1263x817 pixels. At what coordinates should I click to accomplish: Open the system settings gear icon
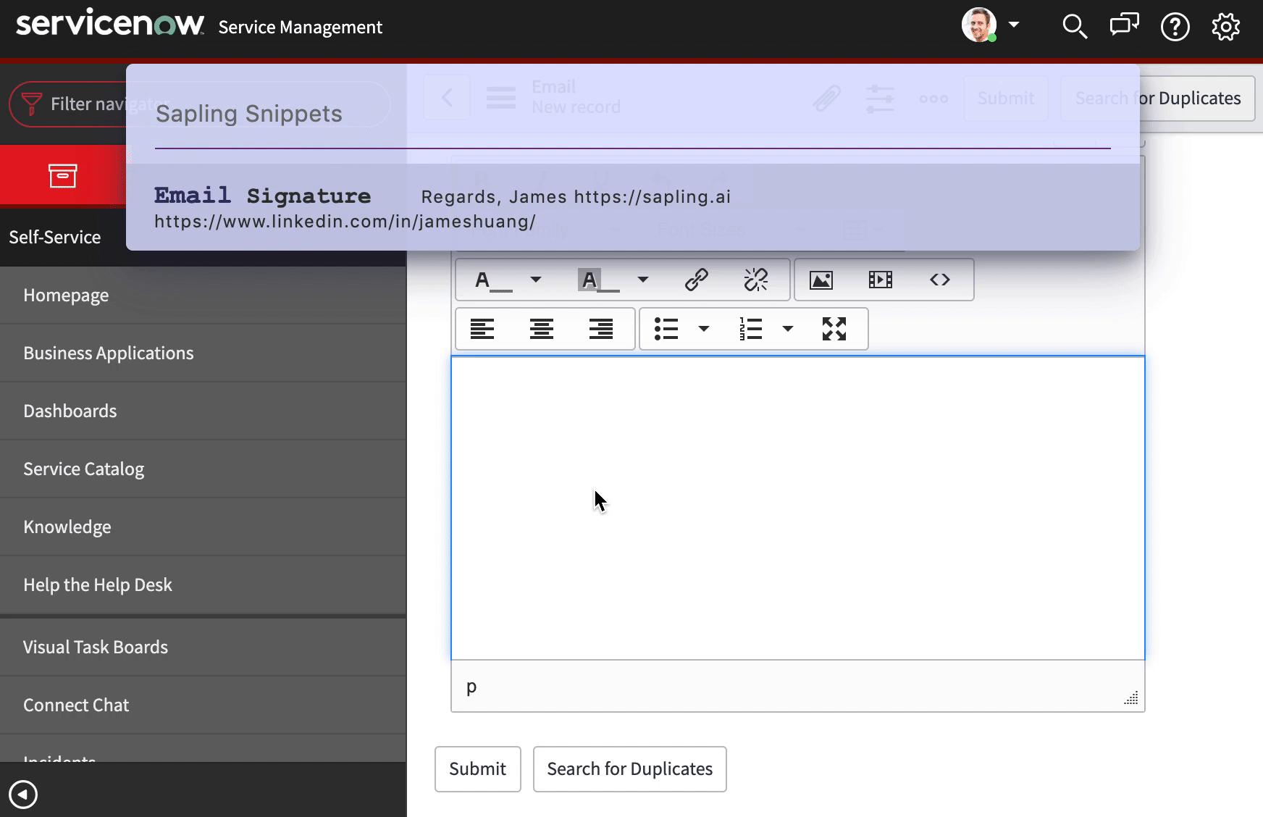(x=1225, y=27)
